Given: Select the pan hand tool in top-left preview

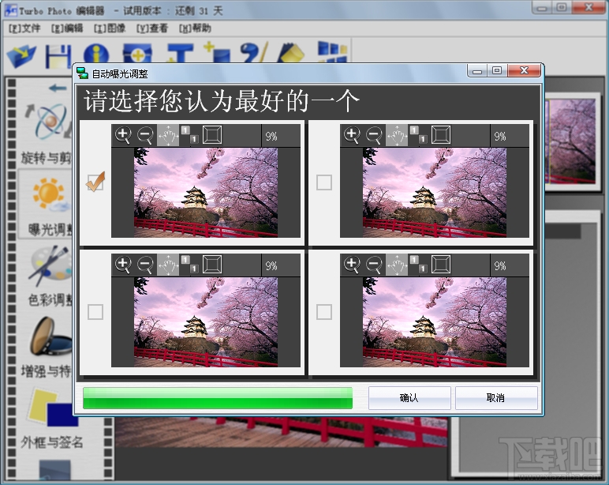Looking at the screenshot, I should 168,135.
